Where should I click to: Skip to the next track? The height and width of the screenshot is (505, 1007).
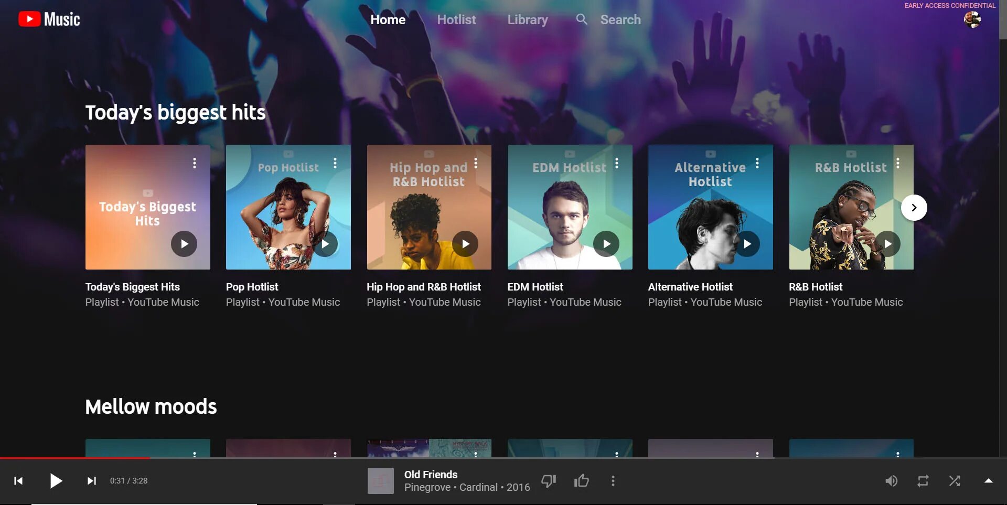click(92, 481)
